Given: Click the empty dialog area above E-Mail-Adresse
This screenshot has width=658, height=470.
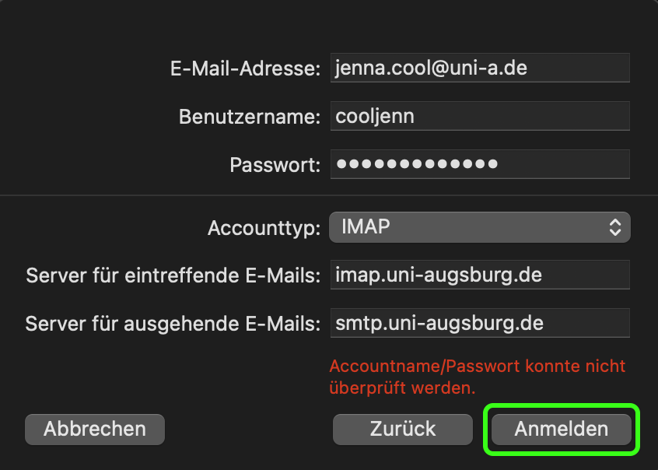Looking at the screenshot, I should 329,23.
